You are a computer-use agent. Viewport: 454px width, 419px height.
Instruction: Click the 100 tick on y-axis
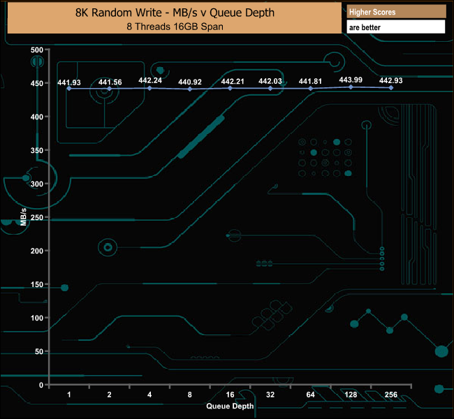click(x=36, y=318)
